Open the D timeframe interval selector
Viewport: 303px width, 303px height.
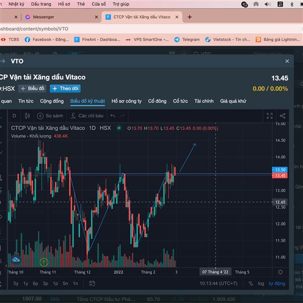point(14,116)
